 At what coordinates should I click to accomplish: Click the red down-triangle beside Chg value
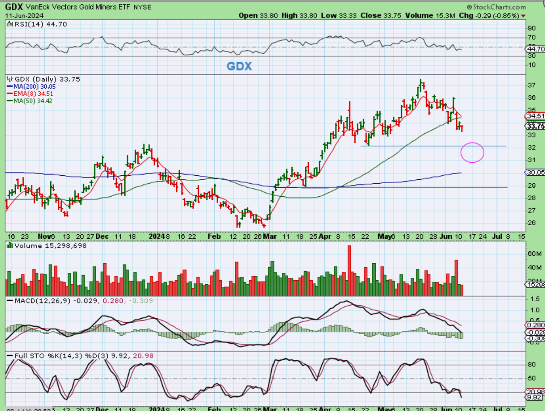523,16
